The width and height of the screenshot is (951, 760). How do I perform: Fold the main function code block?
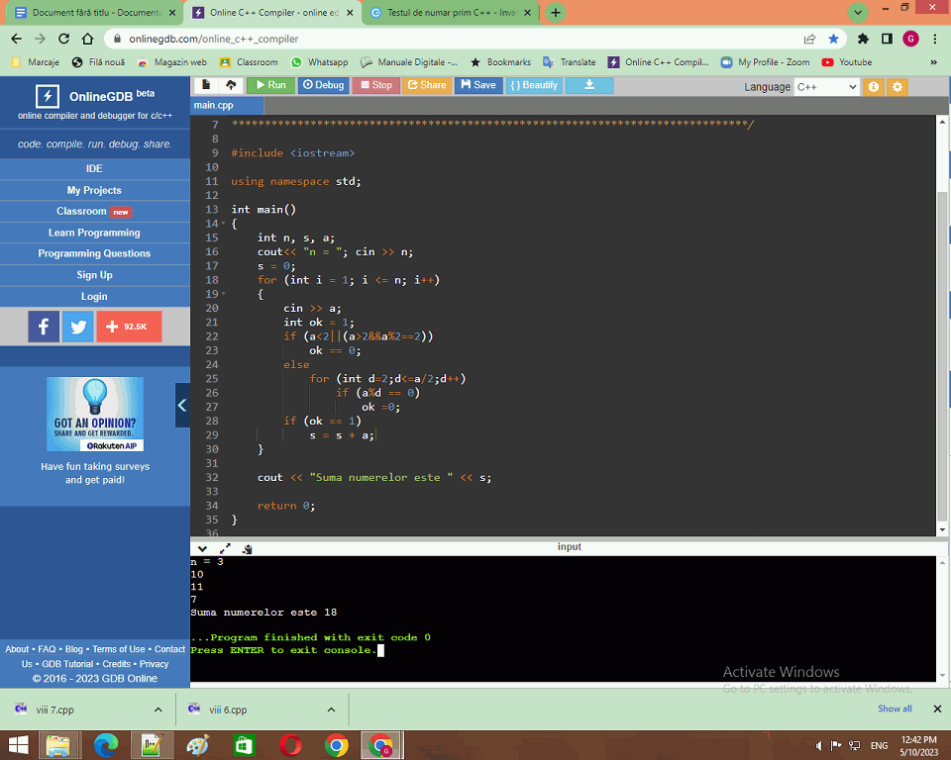224,225
